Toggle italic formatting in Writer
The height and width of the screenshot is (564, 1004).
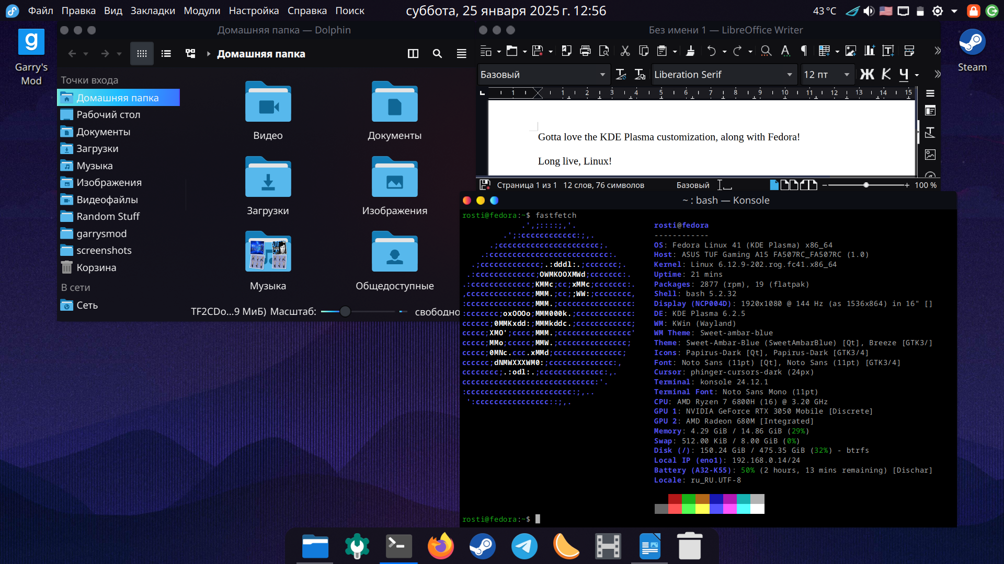pos(886,75)
